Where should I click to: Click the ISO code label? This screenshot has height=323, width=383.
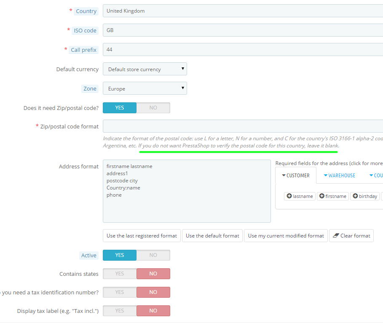pyautogui.click(x=85, y=30)
